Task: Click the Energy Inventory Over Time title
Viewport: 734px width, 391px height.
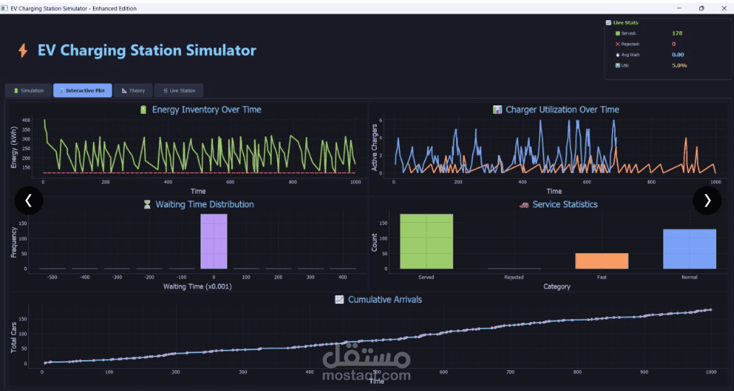Action: click(x=206, y=110)
